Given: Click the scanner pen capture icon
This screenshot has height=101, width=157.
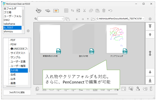Looking at the screenshot, I should (x=39, y=10).
